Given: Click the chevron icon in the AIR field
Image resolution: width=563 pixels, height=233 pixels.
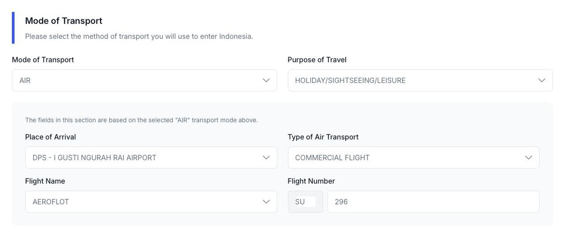Looking at the screenshot, I should 266,81.
